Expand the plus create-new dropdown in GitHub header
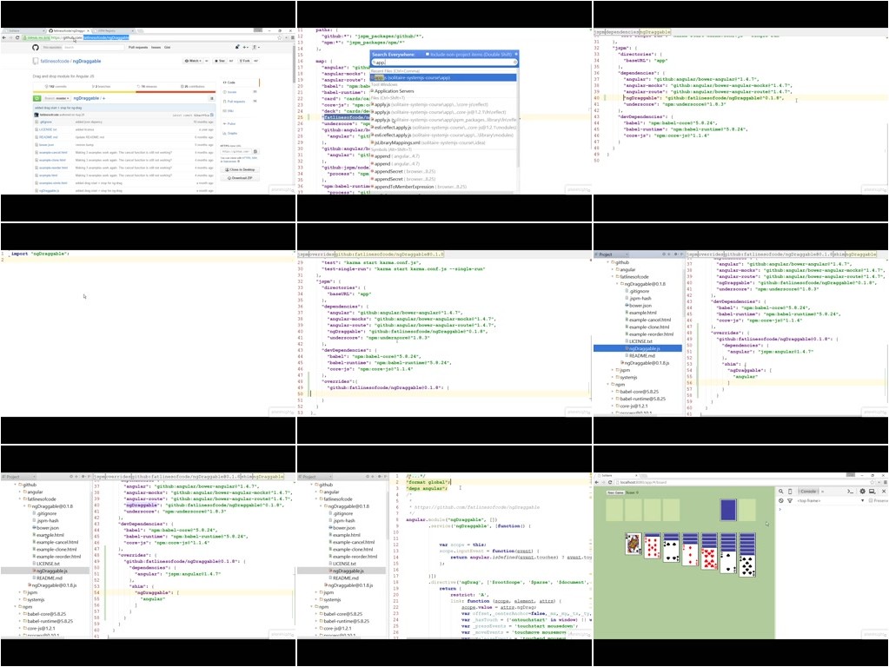 [x=245, y=48]
